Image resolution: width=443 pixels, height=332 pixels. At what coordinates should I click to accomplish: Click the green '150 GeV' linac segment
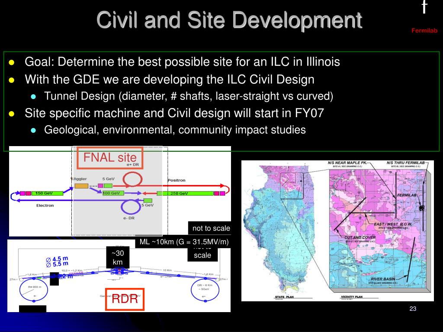point(47,193)
